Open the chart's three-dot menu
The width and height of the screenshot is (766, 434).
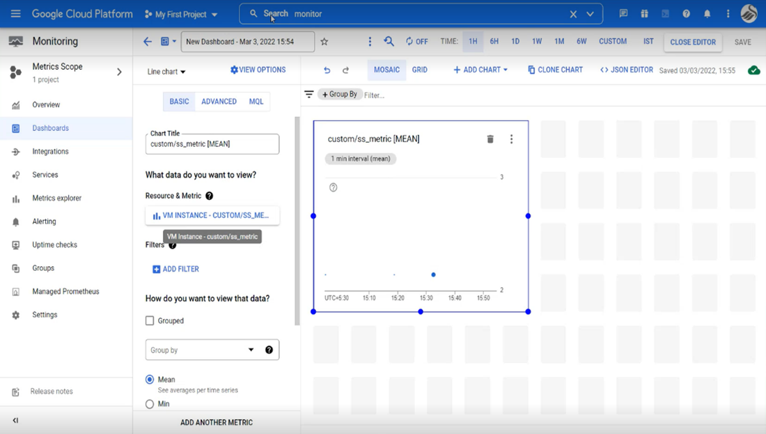pos(512,139)
